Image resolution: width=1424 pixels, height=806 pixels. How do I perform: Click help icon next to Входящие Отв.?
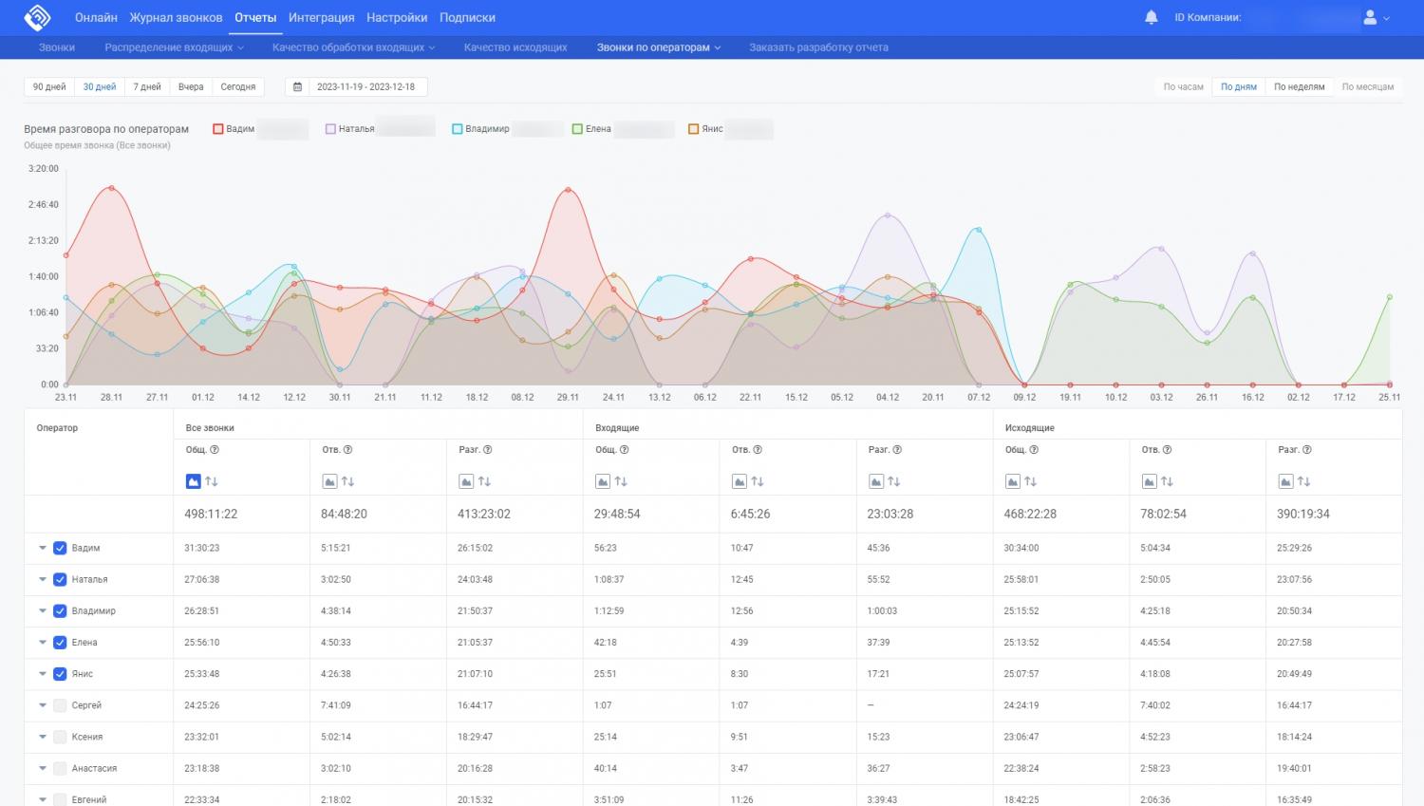point(758,450)
